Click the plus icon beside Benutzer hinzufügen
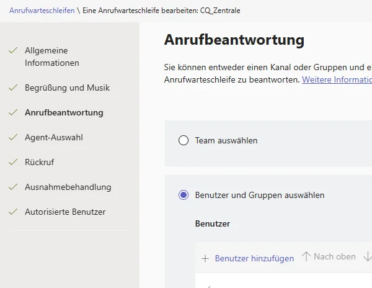The width and height of the screenshot is (372, 288). point(205,258)
